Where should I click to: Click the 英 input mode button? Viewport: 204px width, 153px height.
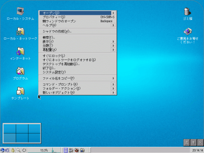(x=187, y=143)
